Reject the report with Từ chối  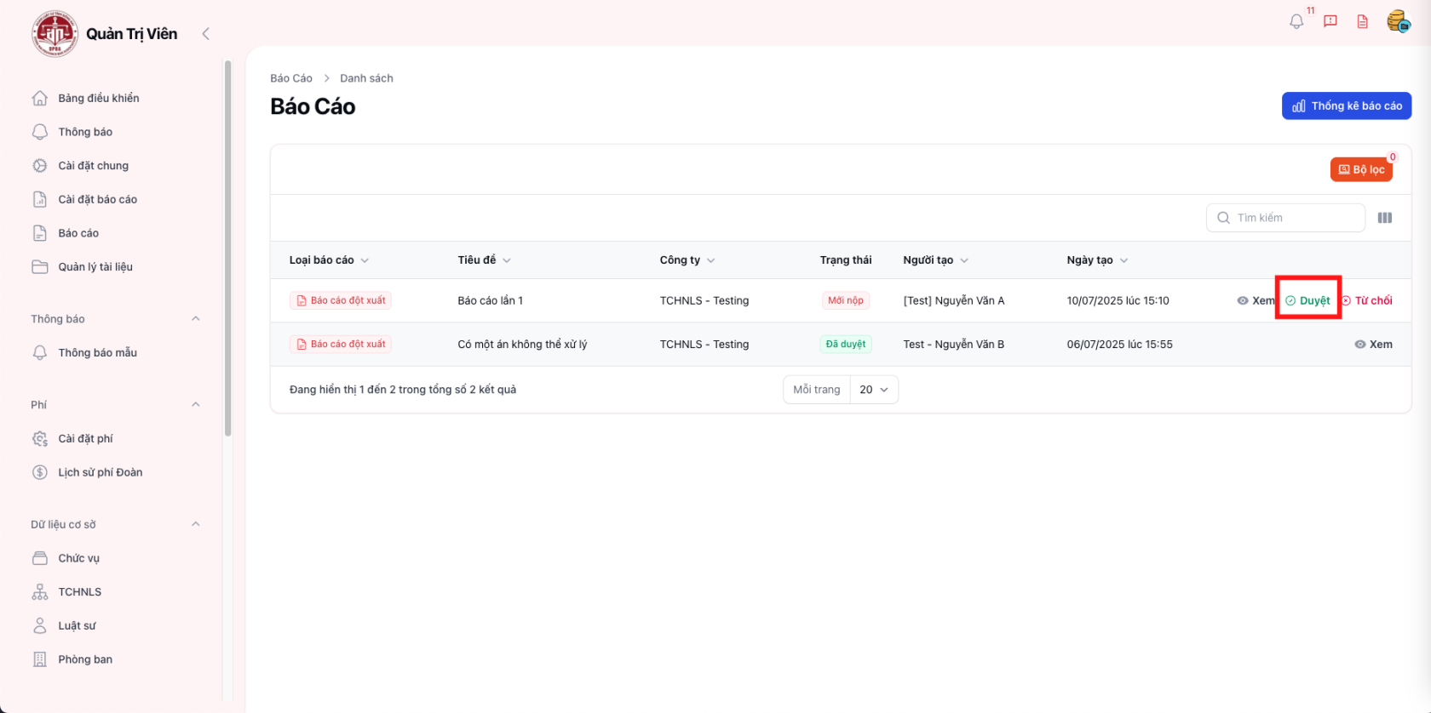click(x=1367, y=300)
